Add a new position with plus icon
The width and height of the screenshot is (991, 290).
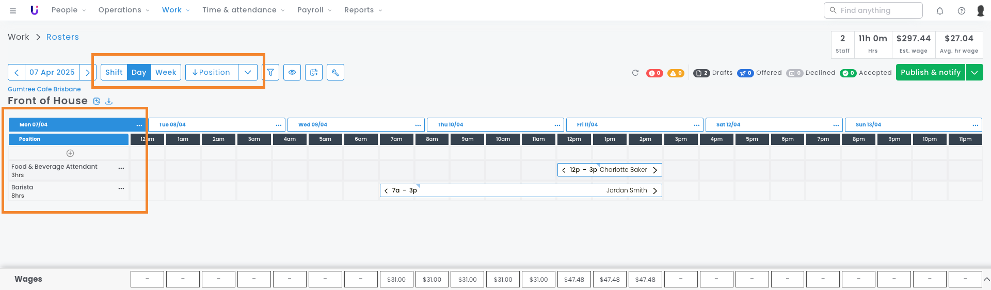tap(70, 153)
